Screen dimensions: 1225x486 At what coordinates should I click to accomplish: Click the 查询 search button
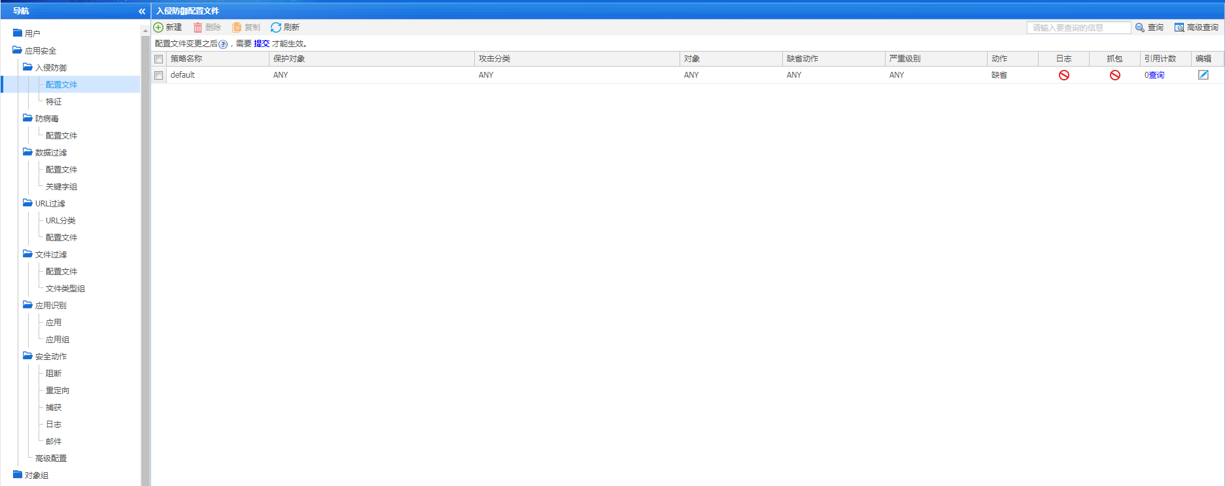pos(1149,27)
